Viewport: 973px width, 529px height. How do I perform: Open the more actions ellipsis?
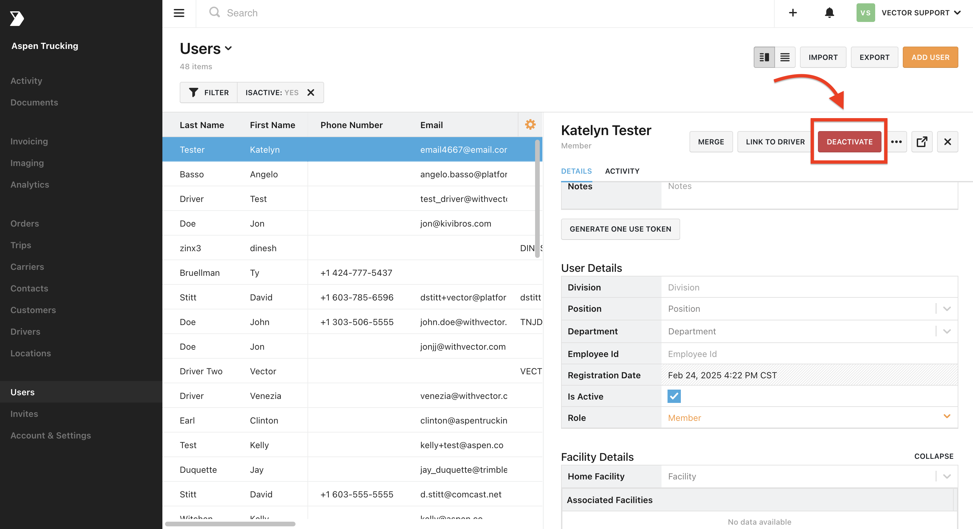click(x=896, y=142)
